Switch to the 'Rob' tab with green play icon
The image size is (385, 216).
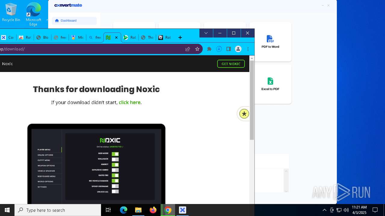click(130, 37)
